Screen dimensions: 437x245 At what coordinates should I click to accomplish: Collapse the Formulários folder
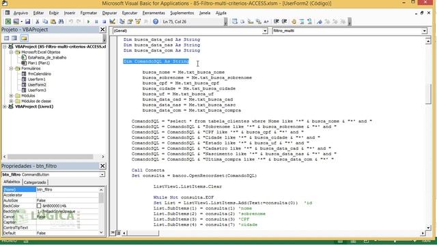click(11, 68)
